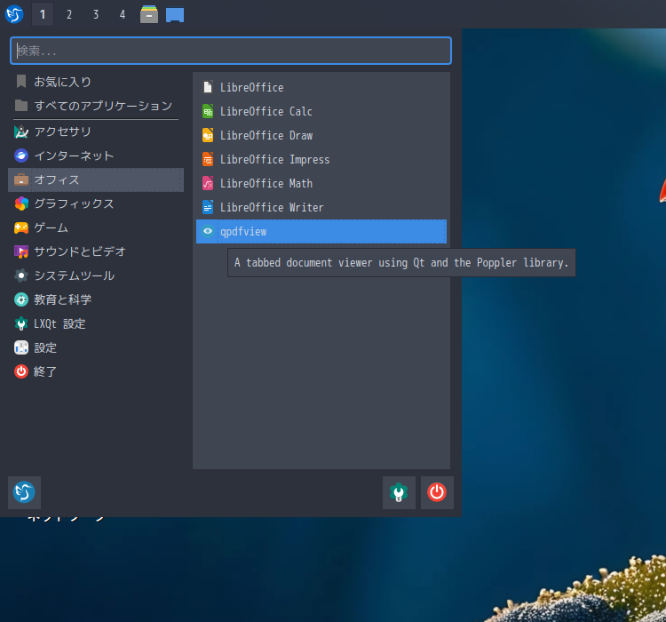Click the gear icon for システムツール
The width and height of the screenshot is (666, 622).
pyautogui.click(x=21, y=275)
